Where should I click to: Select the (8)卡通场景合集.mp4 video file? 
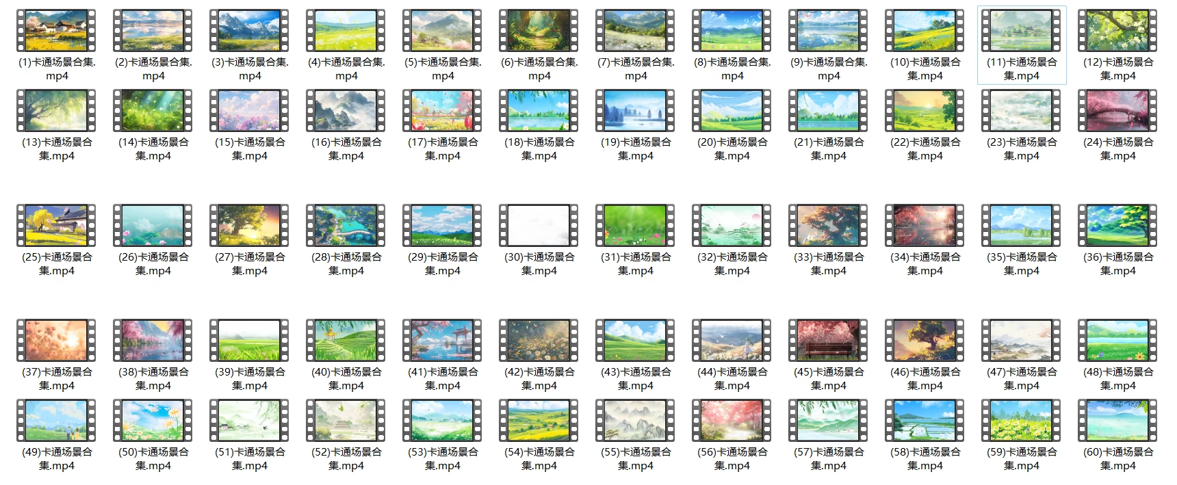732,30
